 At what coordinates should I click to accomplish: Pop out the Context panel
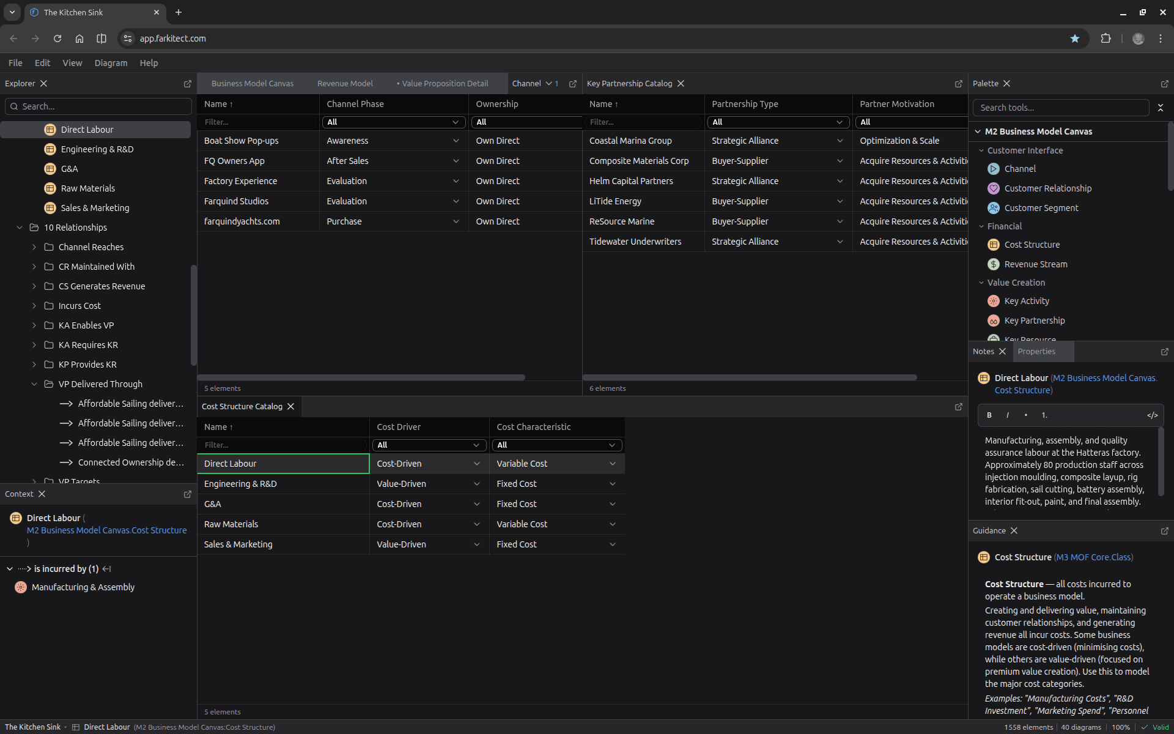(x=188, y=494)
